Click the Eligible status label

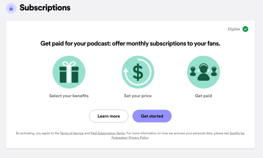pos(234,29)
